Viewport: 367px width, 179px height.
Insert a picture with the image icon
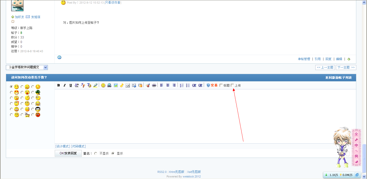click(116, 85)
